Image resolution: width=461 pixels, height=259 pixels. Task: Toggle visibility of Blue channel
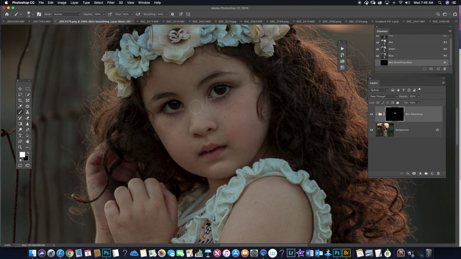[x=378, y=56]
